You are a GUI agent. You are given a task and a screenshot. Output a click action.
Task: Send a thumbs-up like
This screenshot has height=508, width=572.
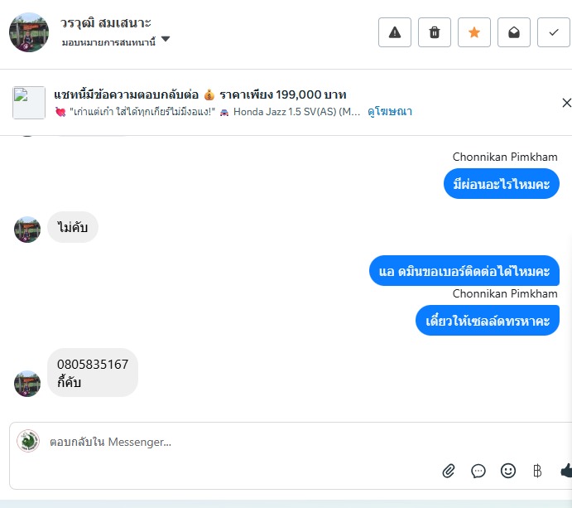pyautogui.click(x=566, y=471)
